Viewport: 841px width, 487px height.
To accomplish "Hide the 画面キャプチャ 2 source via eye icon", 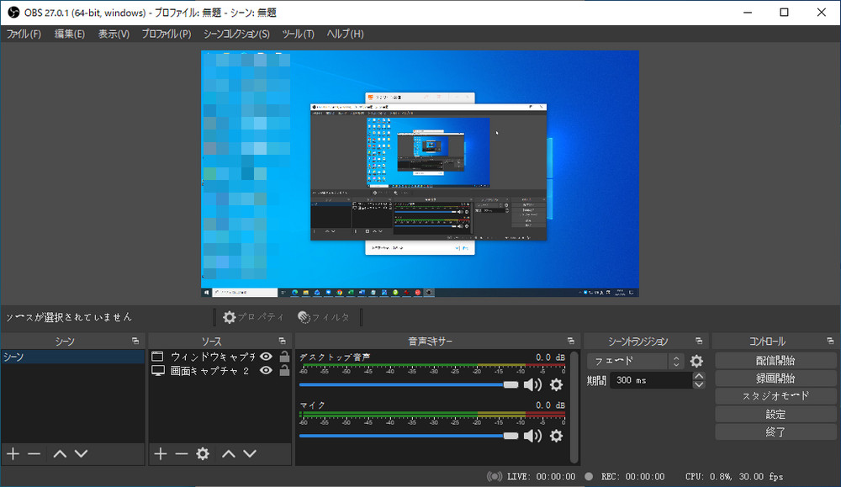I will tap(266, 371).
